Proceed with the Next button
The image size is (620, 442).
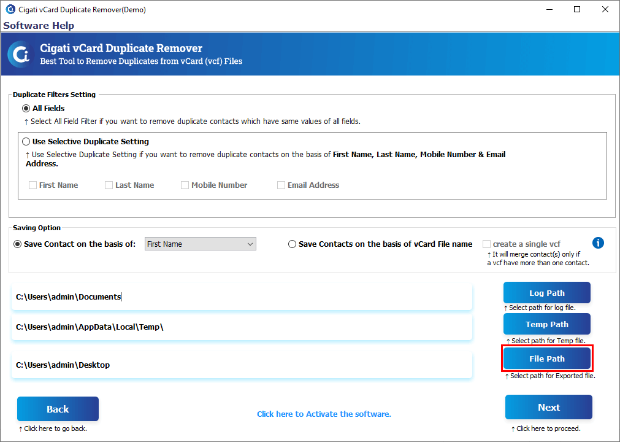tap(549, 407)
